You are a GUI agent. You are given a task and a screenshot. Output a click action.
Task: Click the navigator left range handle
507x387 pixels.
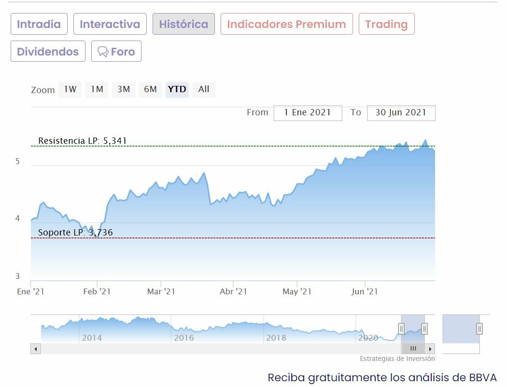coord(401,329)
